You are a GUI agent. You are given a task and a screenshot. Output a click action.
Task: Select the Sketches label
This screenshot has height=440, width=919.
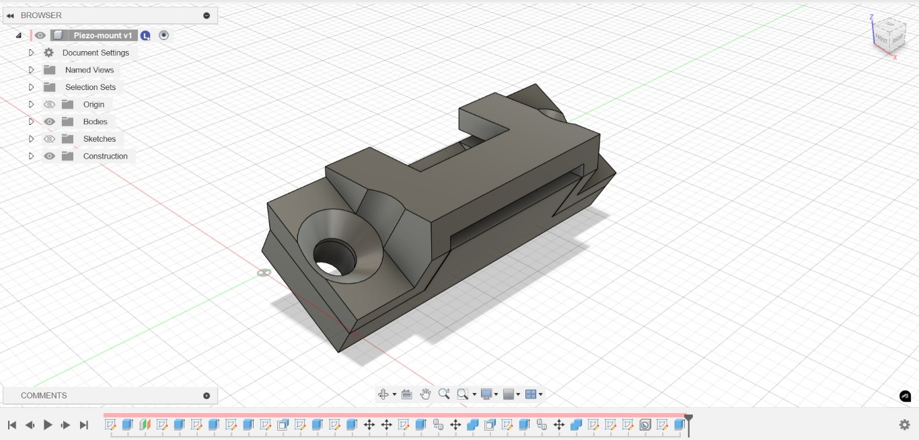coord(100,139)
